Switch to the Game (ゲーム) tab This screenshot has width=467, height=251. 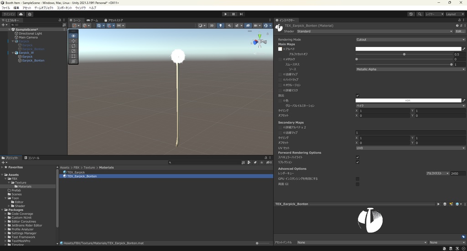click(92, 20)
